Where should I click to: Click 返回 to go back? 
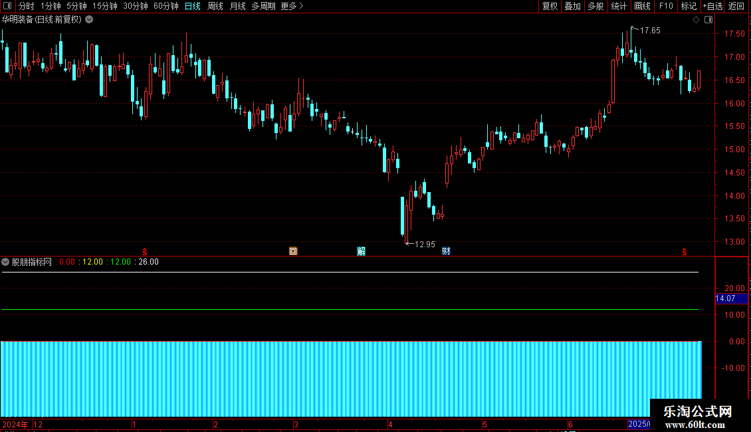pos(736,6)
